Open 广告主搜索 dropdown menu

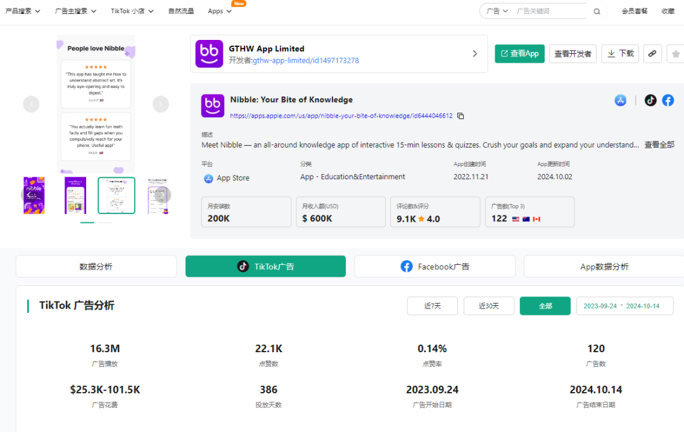pos(75,11)
